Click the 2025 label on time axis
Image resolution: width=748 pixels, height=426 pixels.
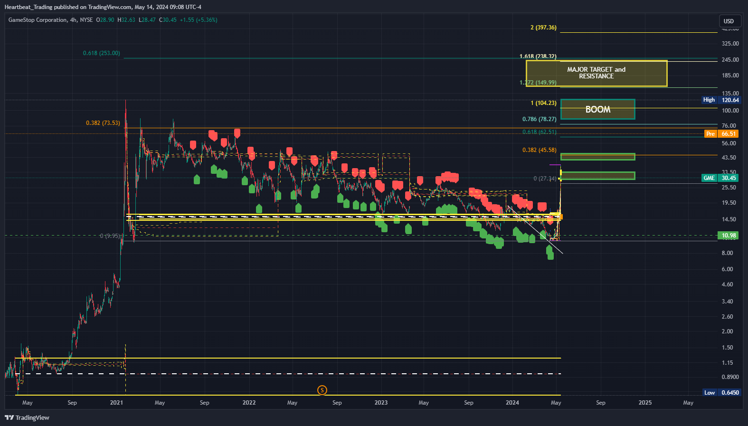point(645,403)
